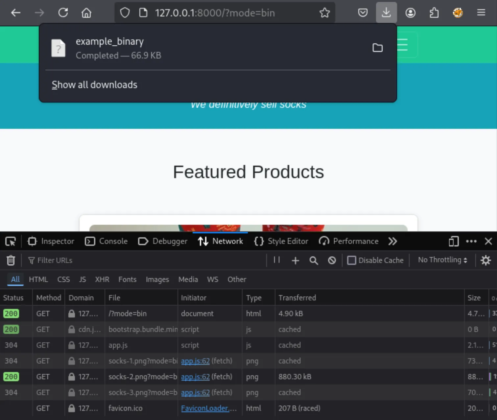Filter network requests by Images

[x=157, y=279]
